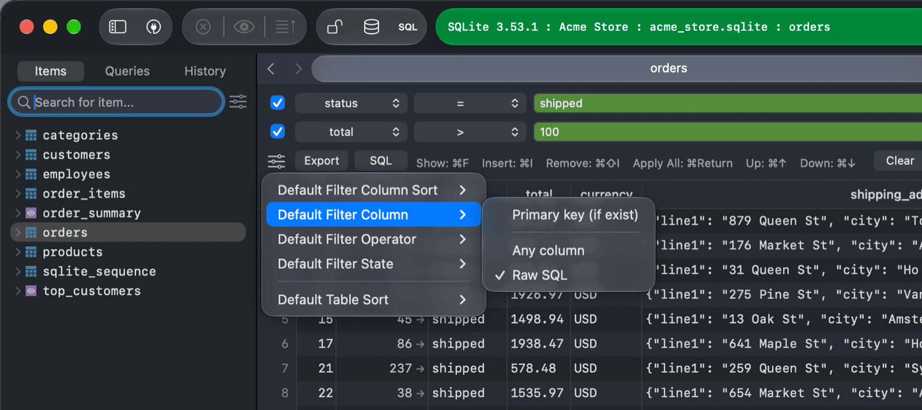The width and height of the screenshot is (922, 410).
Task: Switch to the Queries tab
Action: [x=127, y=71]
